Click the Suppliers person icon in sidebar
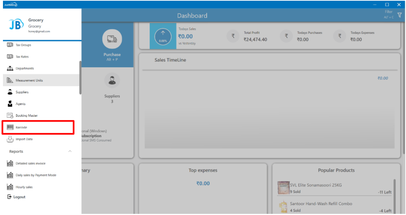 (x=10, y=92)
